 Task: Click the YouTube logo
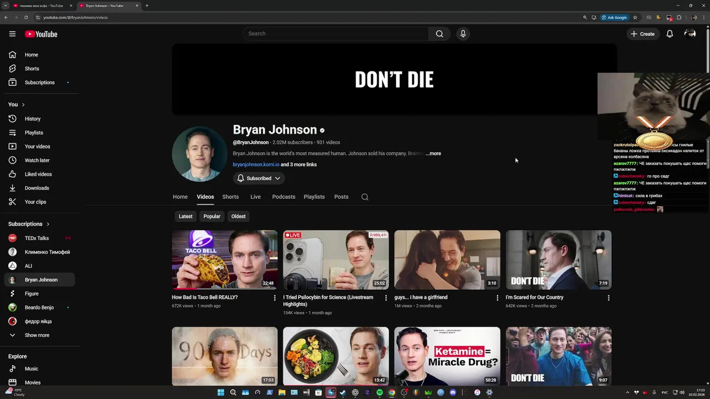pyautogui.click(x=41, y=34)
